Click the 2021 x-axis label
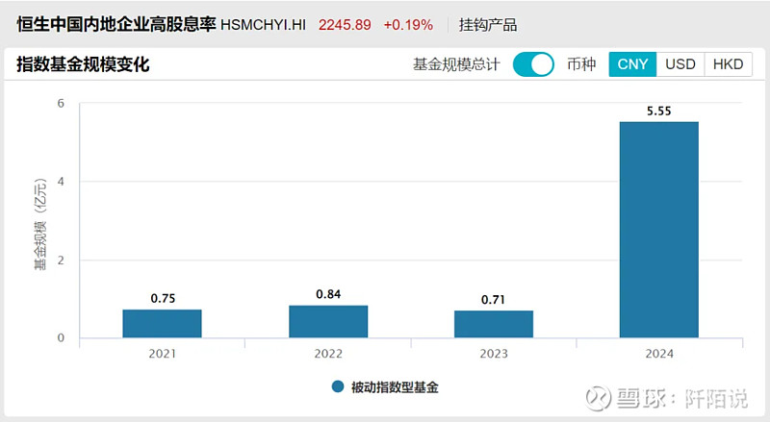This screenshot has width=770, height=422. point(162,354)
